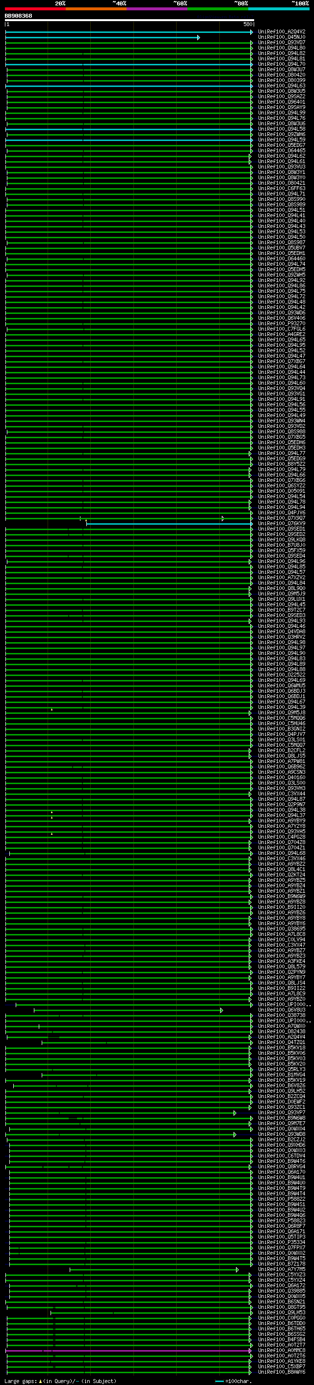Click the hit label UniRef100_Q94L58
Image resolution: width=314 pixels, height=1385 pixels.
(x=282, y=129)
